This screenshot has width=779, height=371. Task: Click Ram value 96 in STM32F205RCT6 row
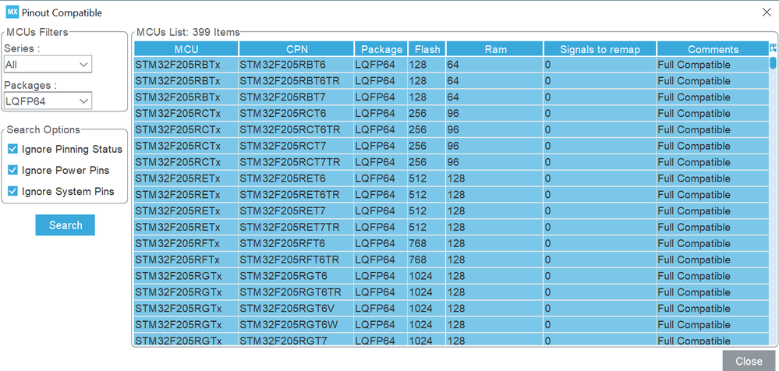[495, 114]
